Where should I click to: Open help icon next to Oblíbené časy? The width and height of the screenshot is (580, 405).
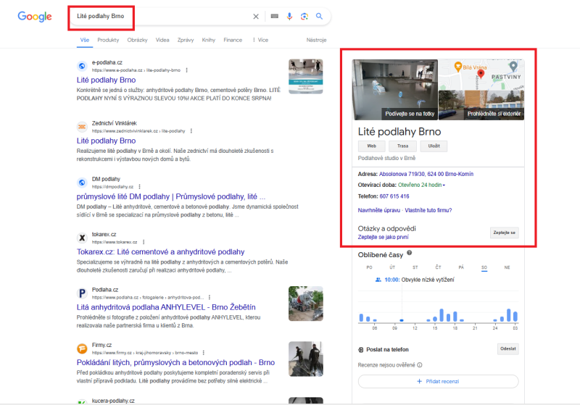click(x=410, y=253)
